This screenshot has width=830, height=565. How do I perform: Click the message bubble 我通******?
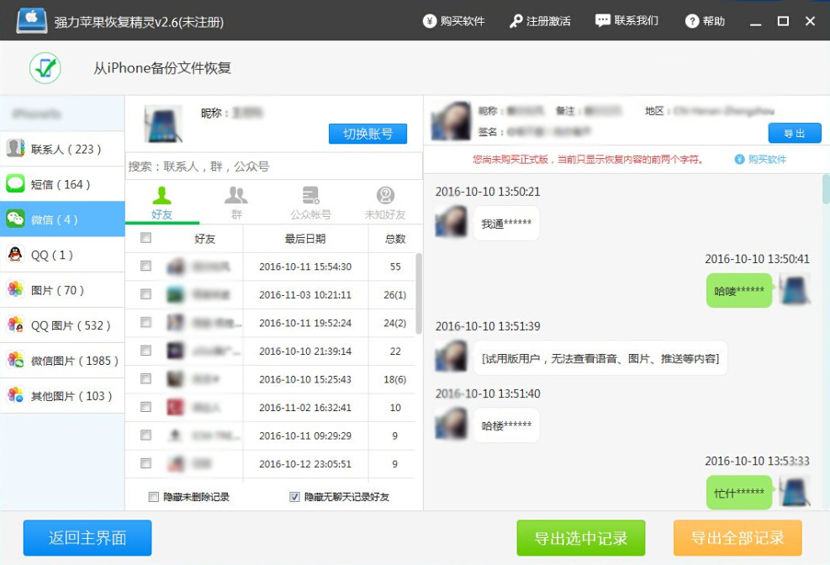point(506,224)
